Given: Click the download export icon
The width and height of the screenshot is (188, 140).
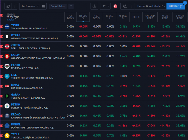Looking at the screenshot, I should [x=94, y=6].
